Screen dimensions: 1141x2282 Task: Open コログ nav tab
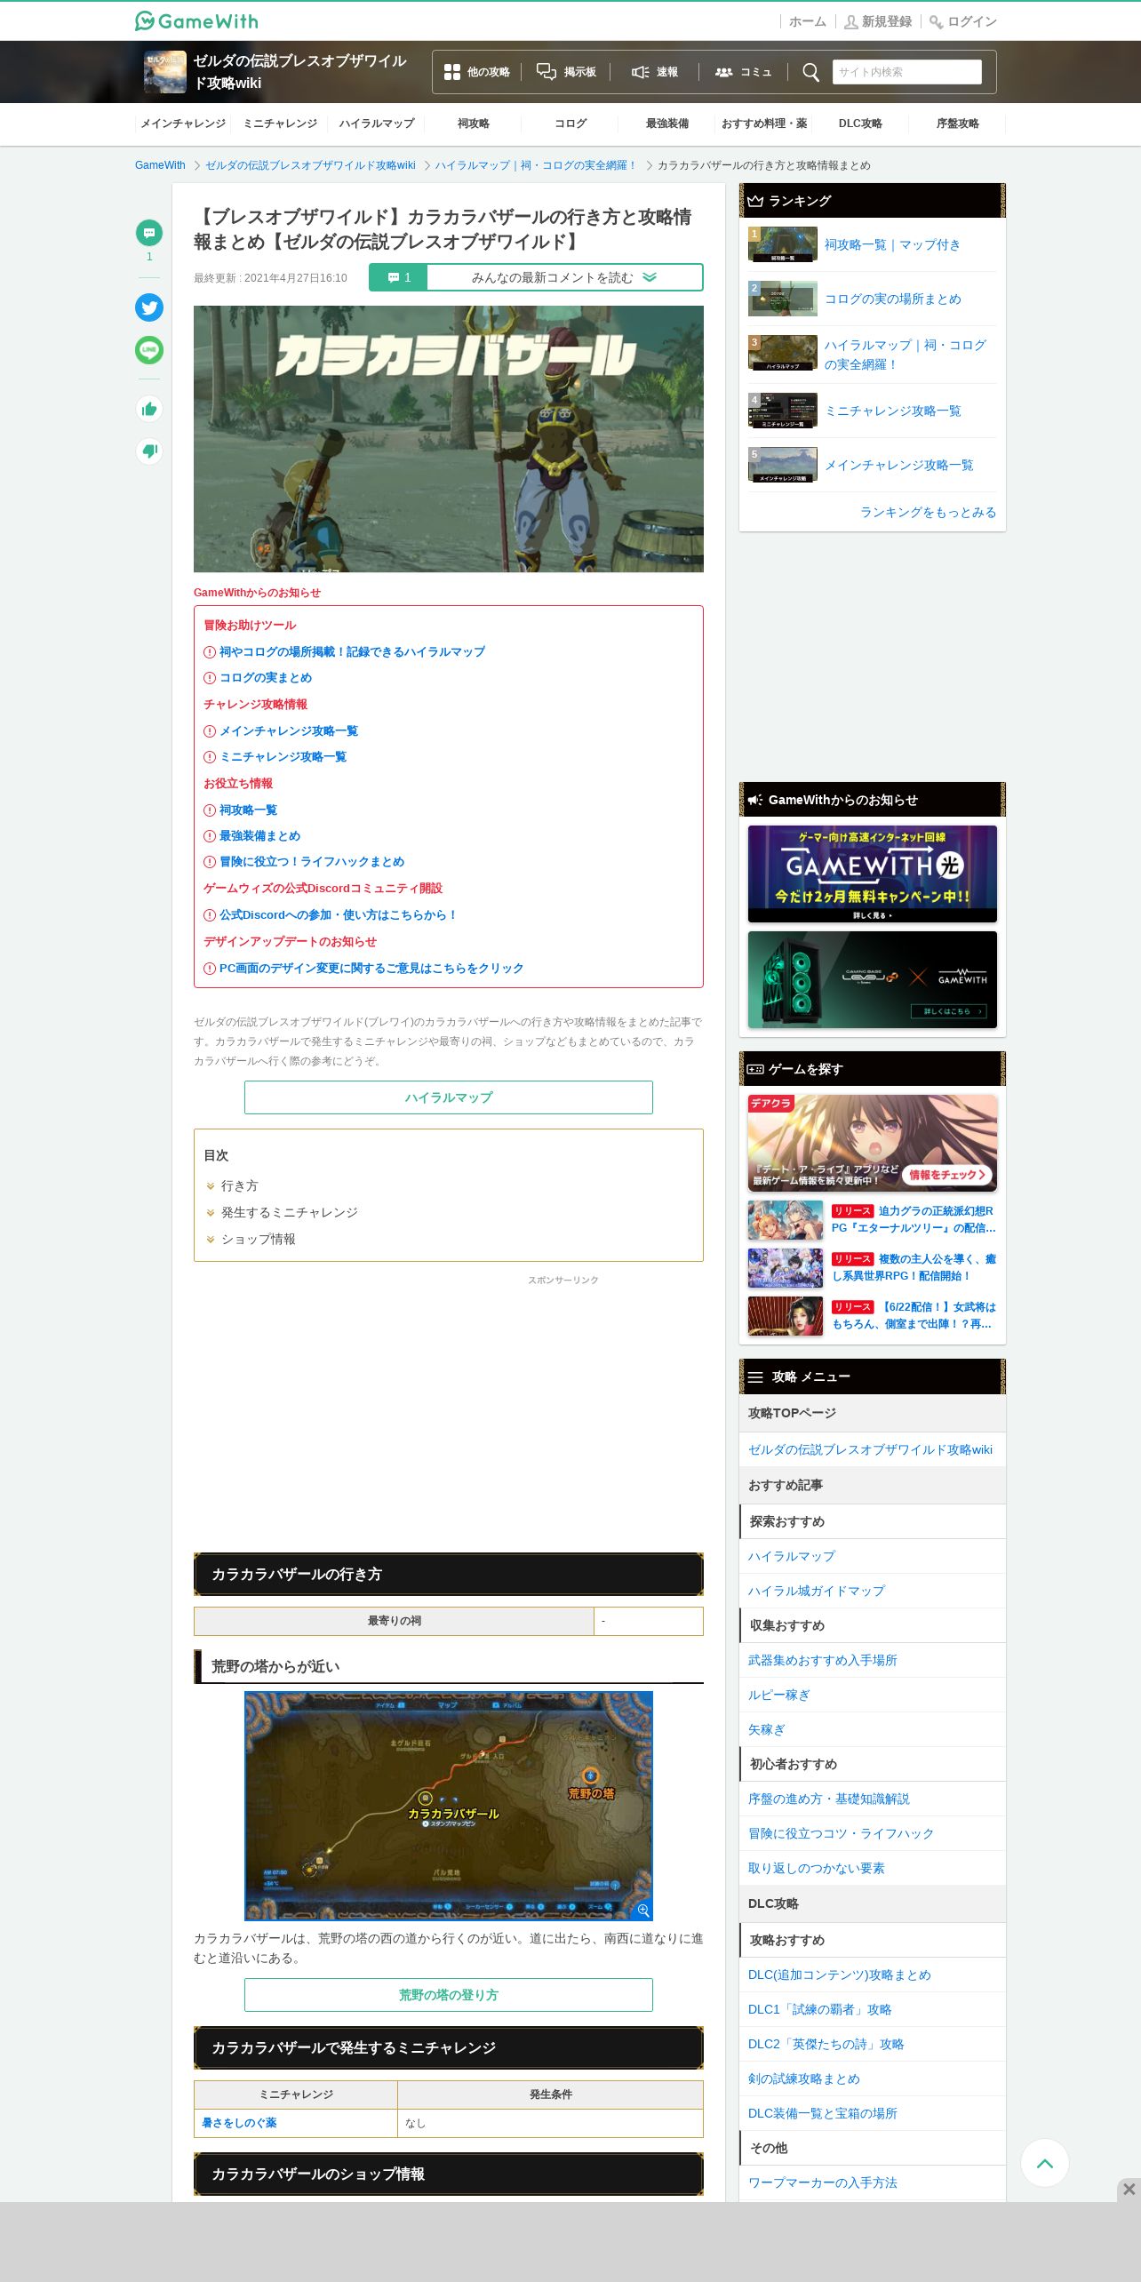570,124
